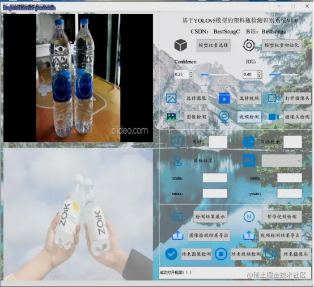Click the black cube model weights icon
This screenshot has width=314, height=287.
point(181,45)
